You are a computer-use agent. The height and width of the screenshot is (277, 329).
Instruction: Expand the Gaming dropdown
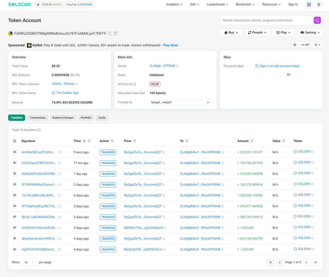pos(310,32)
